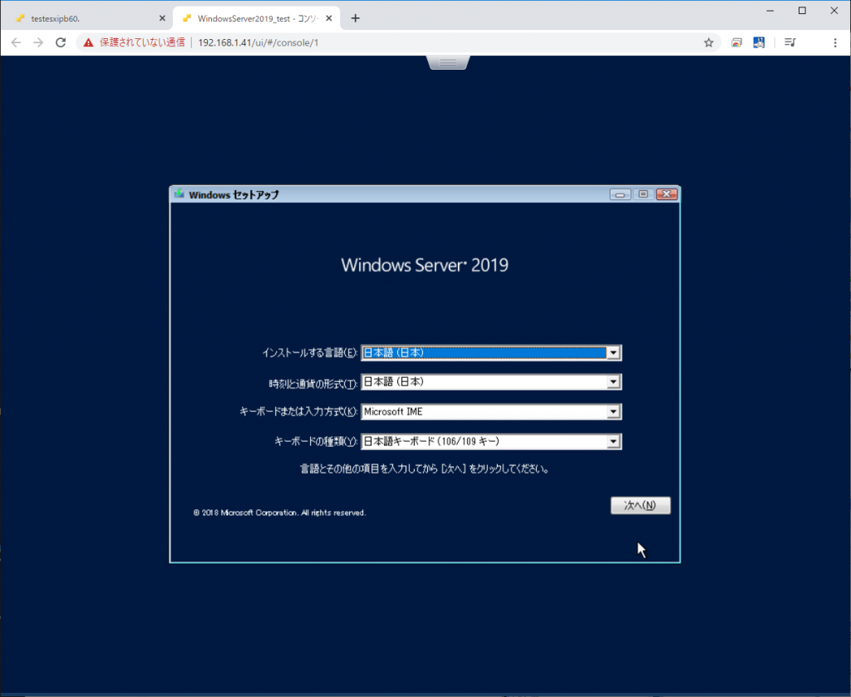Close the testesxipb60 tab
The width and height of the screenshot is (851, 697).
(162, 18)
